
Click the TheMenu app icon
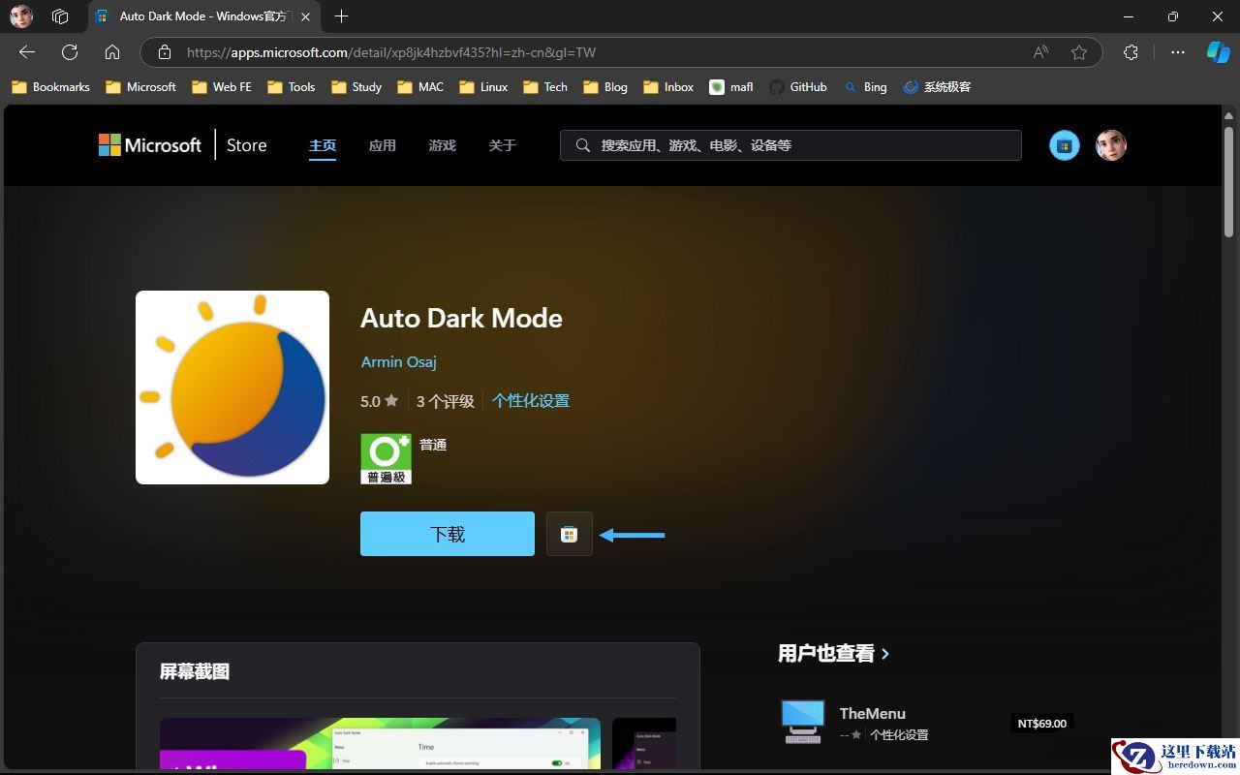(x=803, y=722)
